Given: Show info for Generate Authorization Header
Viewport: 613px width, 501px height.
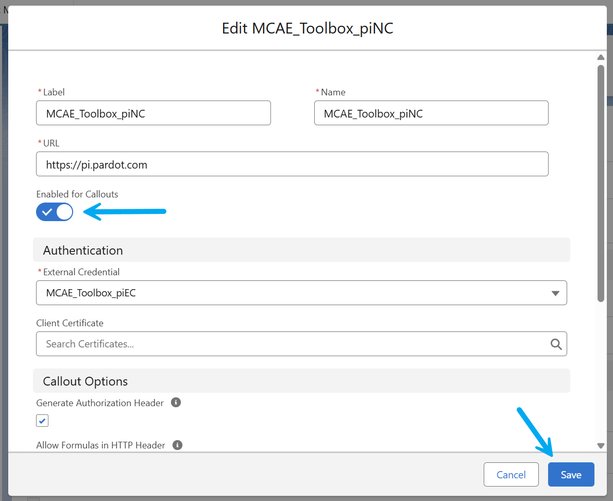Looking at the screenshot, I should [176, 403].
